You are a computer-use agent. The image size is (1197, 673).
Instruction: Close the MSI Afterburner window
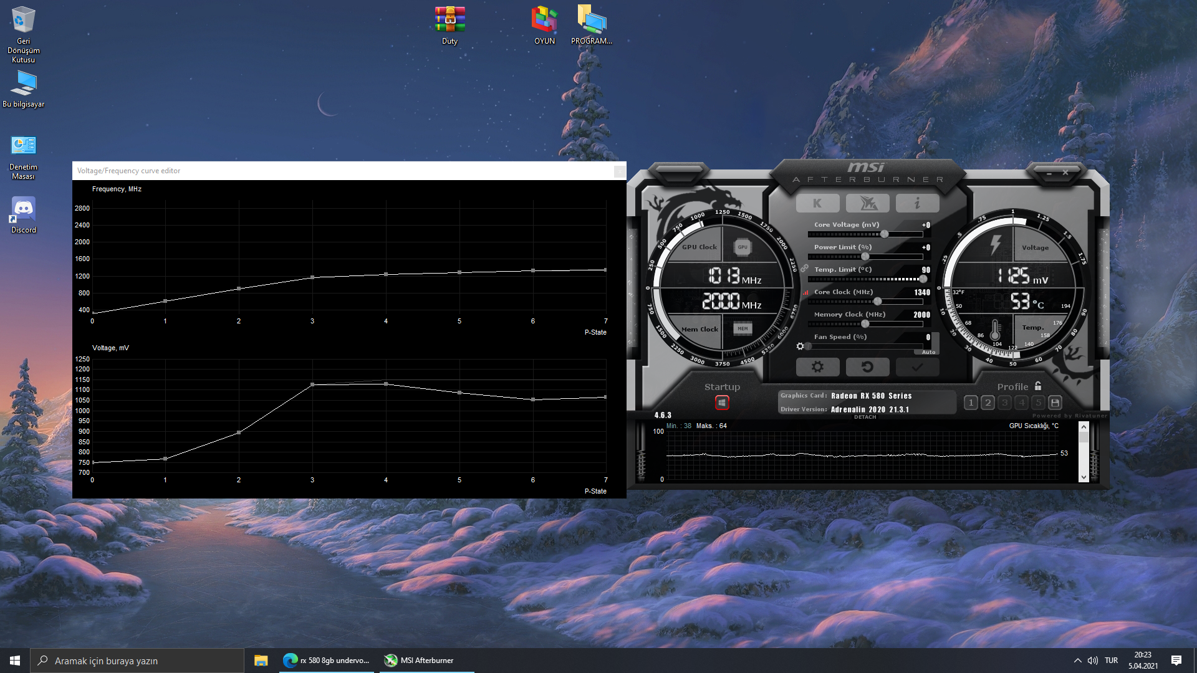pyautogui.click(x=1065, y=173)
